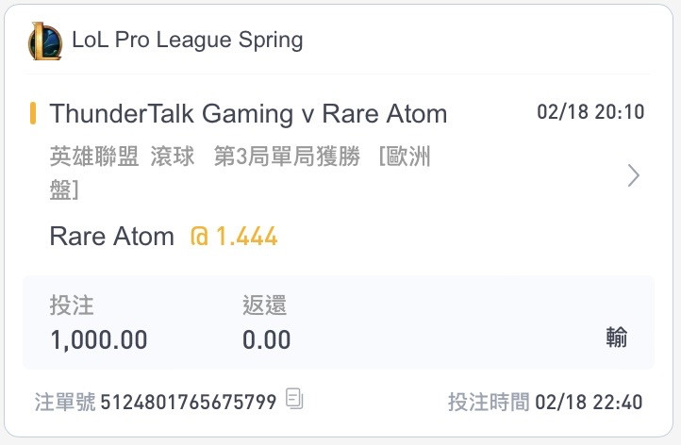Select the 英雄聯盟 滾球 market description
The width and height of the screenshot is (681, 445).
pos(122,157)
